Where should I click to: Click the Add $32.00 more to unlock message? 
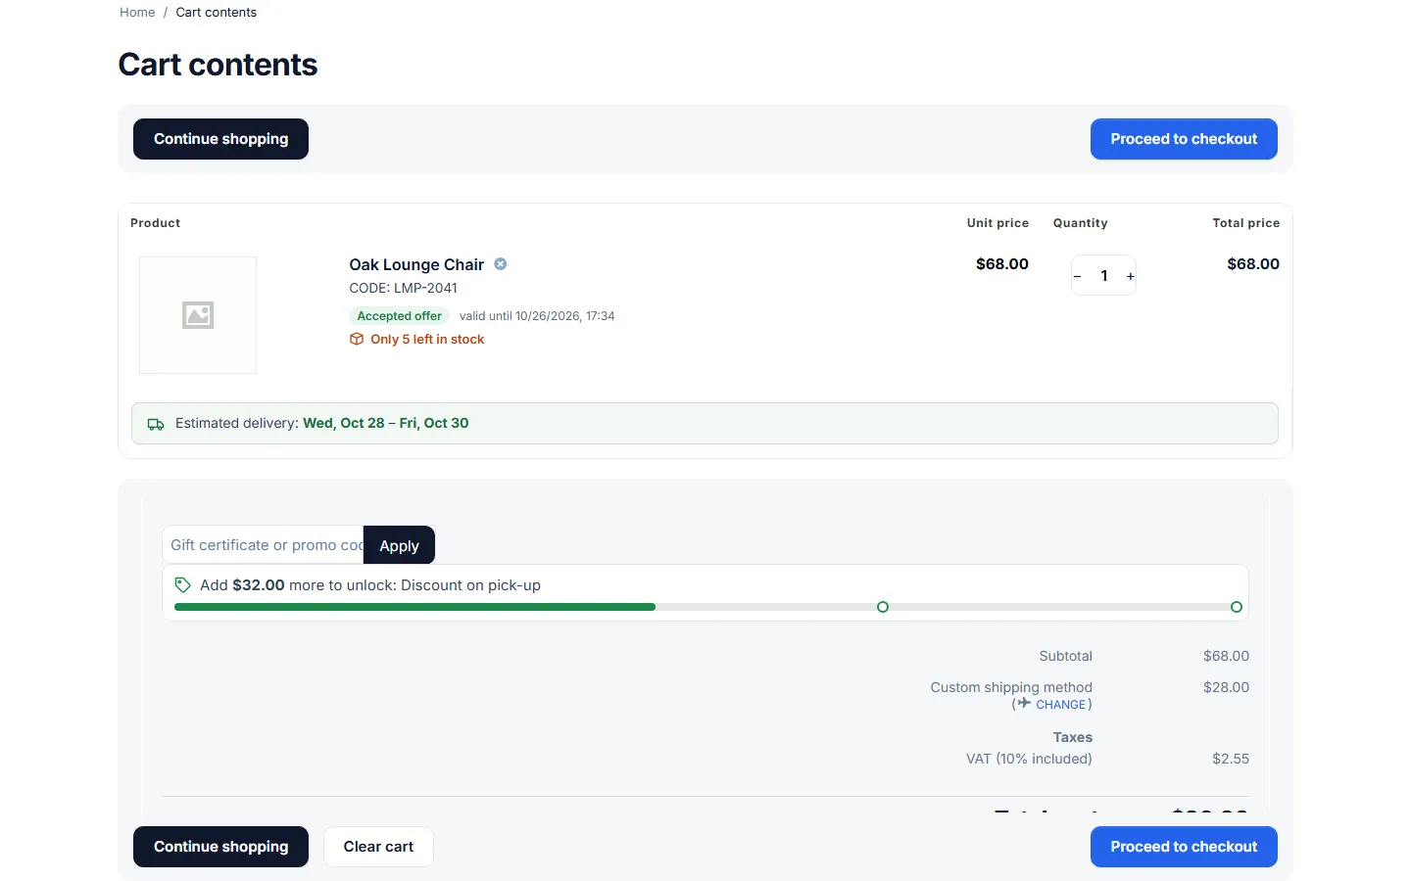pyautogui.click(x=370, y=585)
